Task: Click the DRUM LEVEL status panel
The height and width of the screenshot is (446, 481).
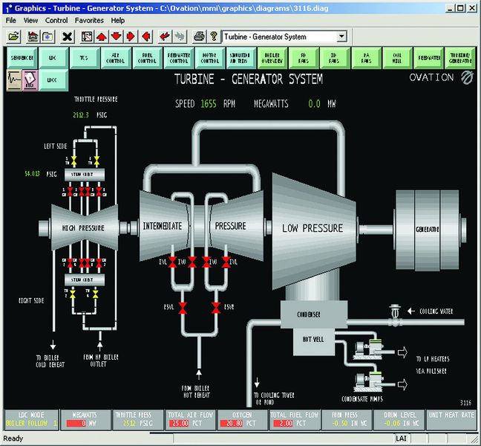Action: [x=399, y=419]
